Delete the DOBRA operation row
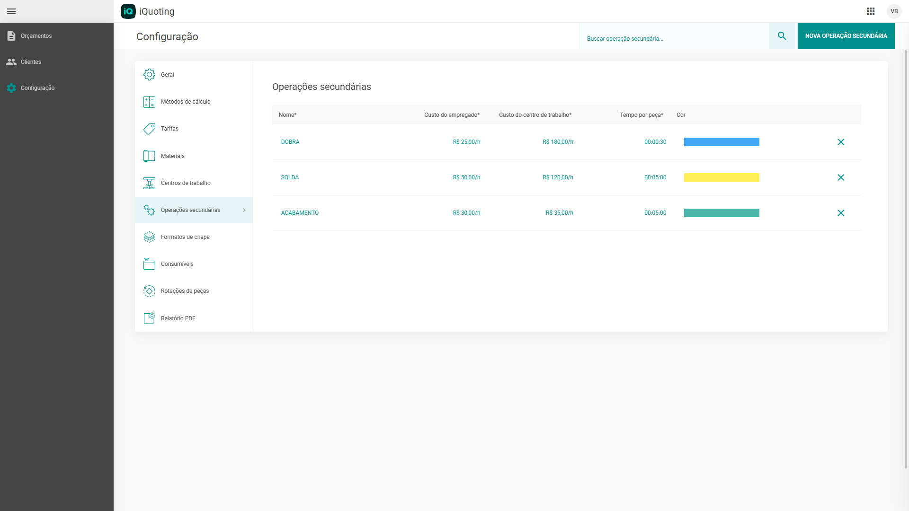Viewport: 909px width, 511px height. point(841,142)
